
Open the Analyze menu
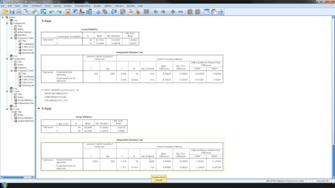[x=68, y=6]
